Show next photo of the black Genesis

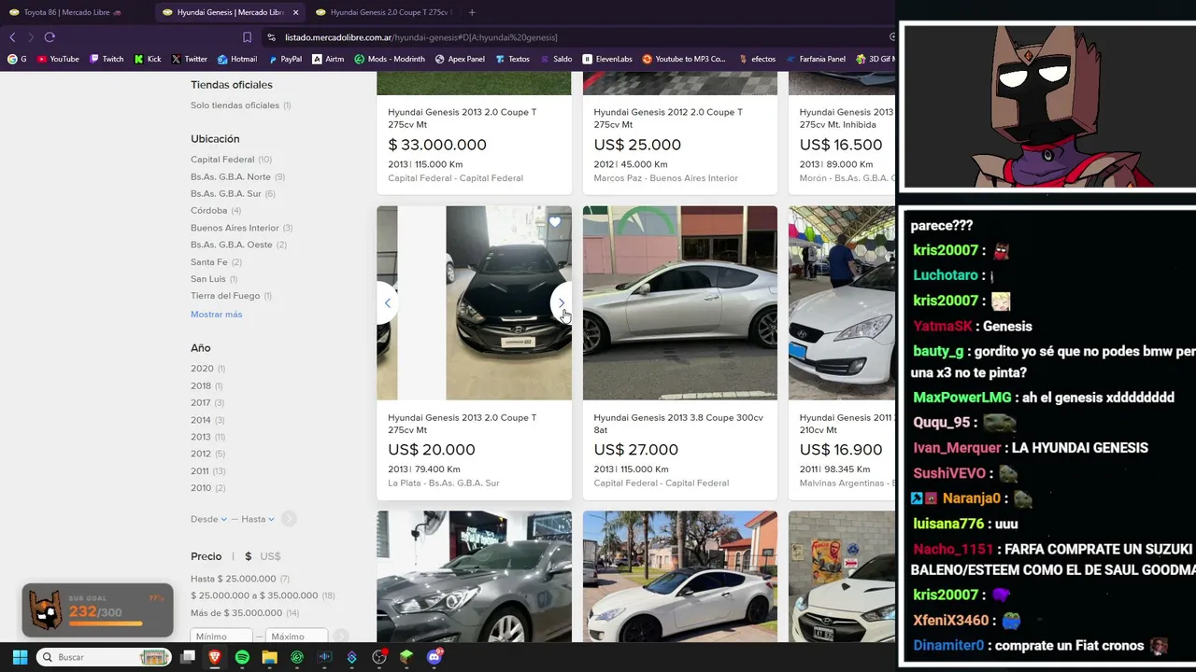pos(561,303)
